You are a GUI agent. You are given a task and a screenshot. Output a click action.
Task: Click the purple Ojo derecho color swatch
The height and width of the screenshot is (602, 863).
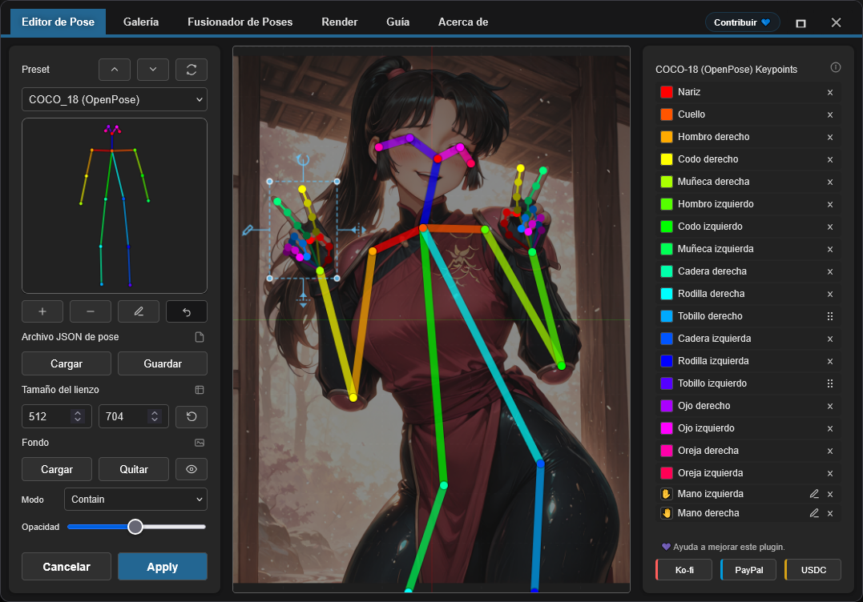[667, 406]
